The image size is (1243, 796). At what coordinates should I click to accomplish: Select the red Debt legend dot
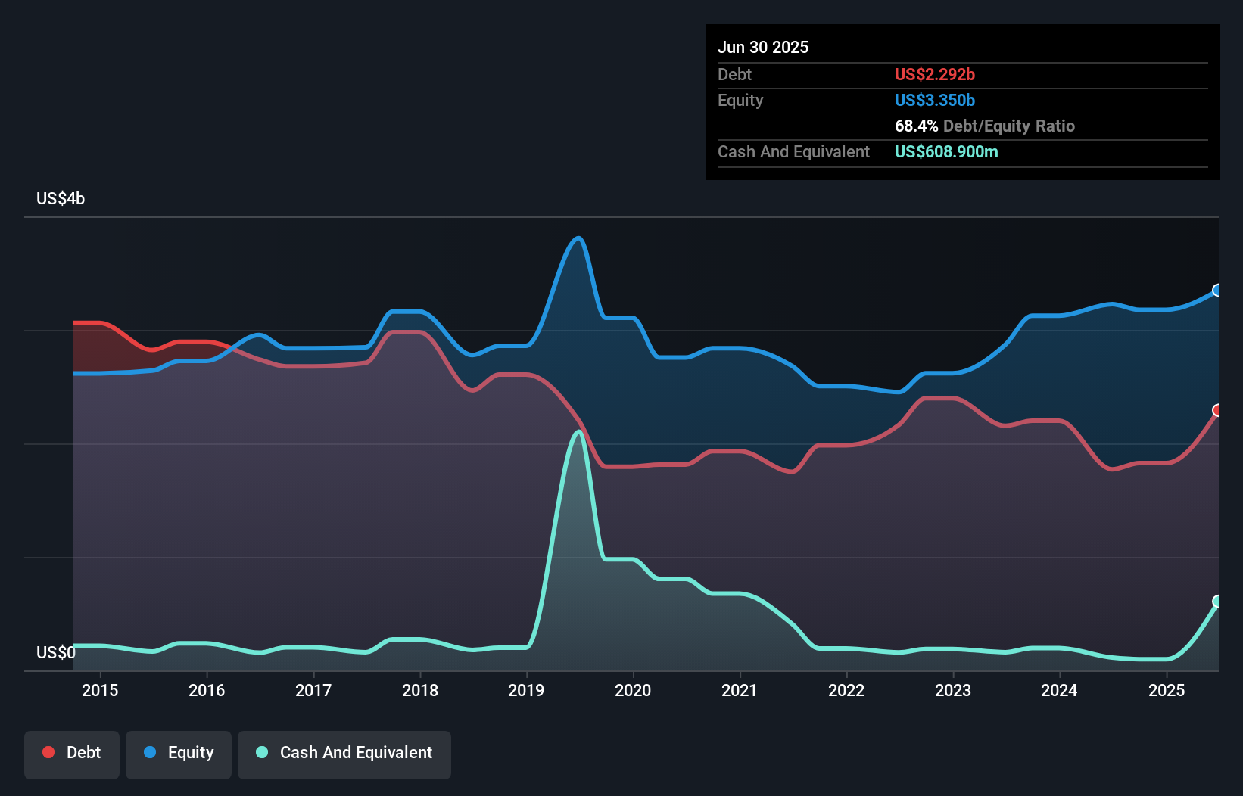(x=48, y=752)
